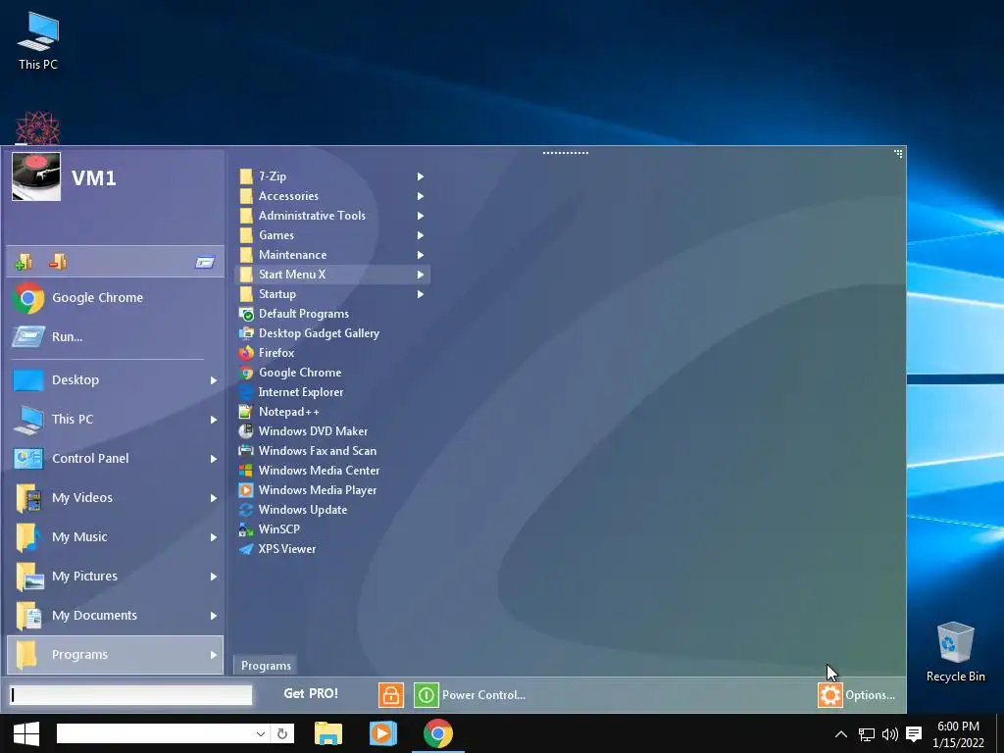
Task: Expand the Programs submenu arrow
Action: pos(213,654)
